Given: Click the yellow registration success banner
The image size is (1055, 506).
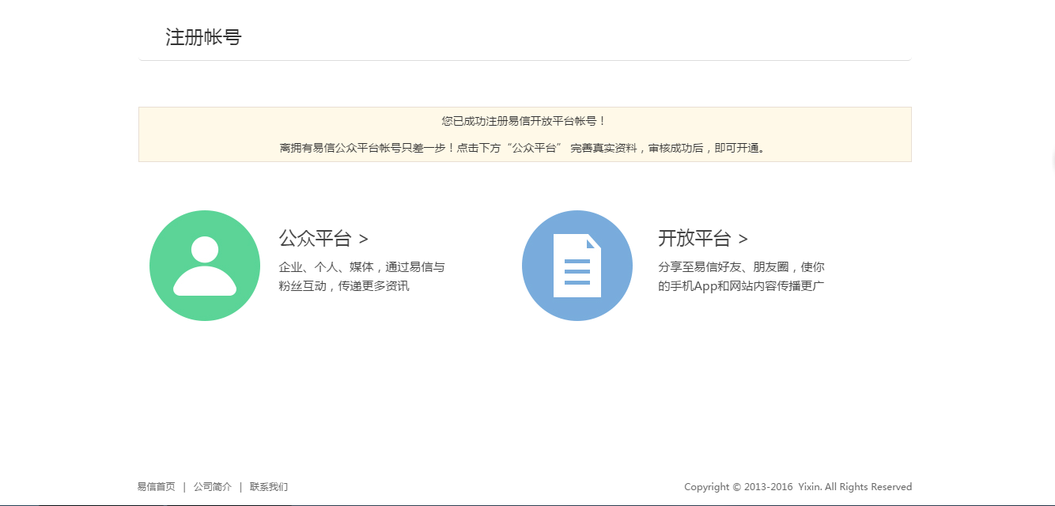Looking at the screenshot, I should (525, 134).
